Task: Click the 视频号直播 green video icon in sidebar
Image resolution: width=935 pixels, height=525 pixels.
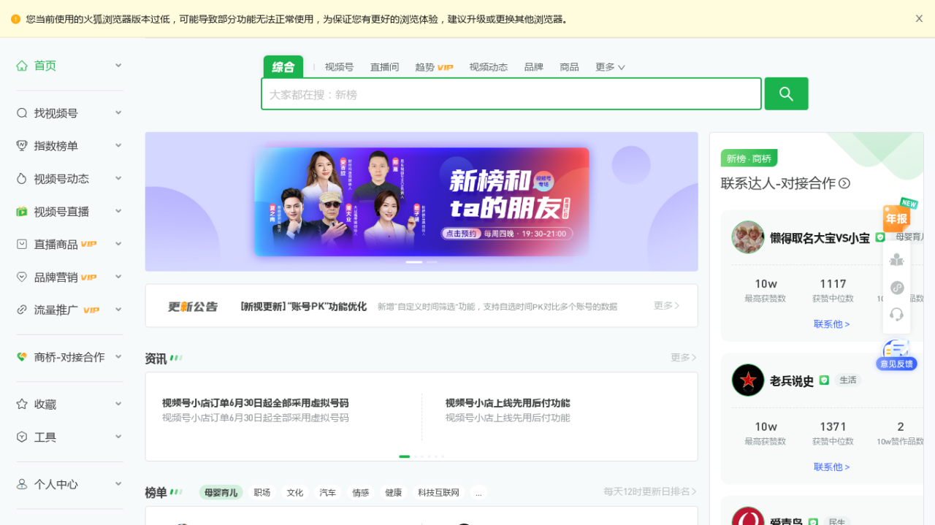Action: 22,212
